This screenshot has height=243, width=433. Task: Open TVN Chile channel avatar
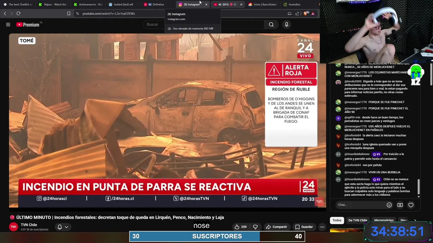(x=13, y=227)
